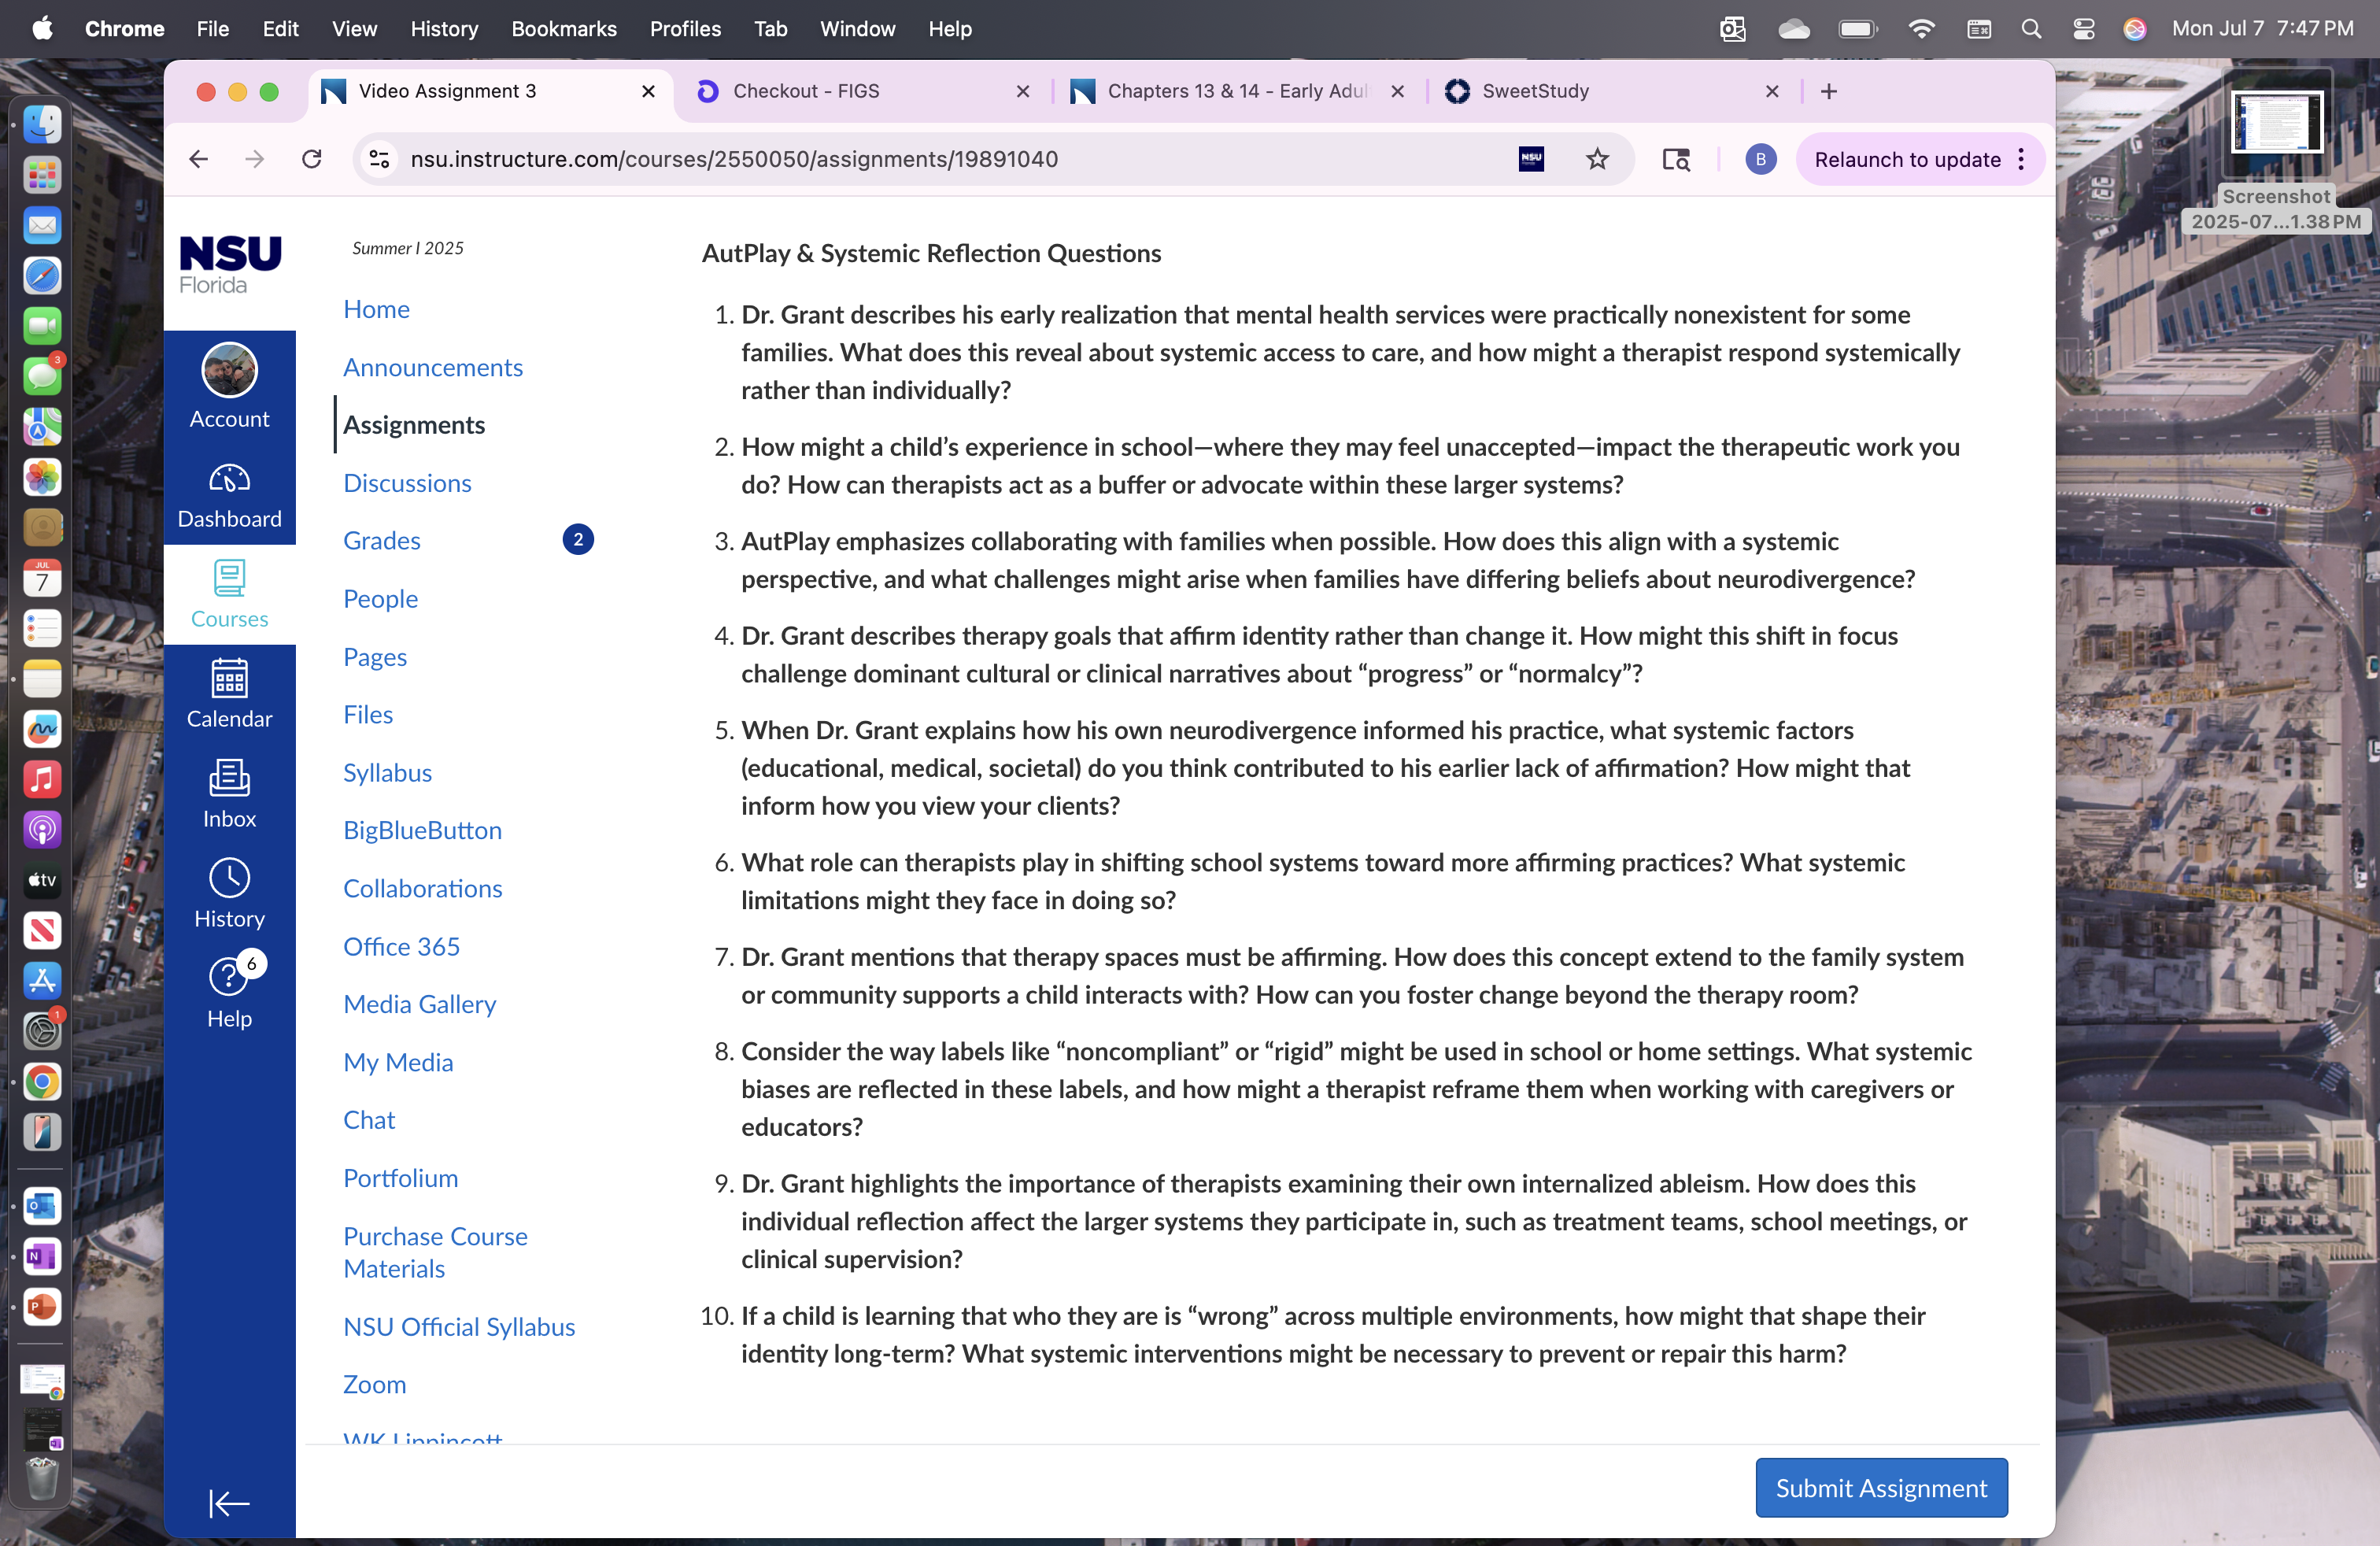Open the Account profile picture
Screen dimensions: 2380x1546
pyautogui.click(x=229, y=370)
